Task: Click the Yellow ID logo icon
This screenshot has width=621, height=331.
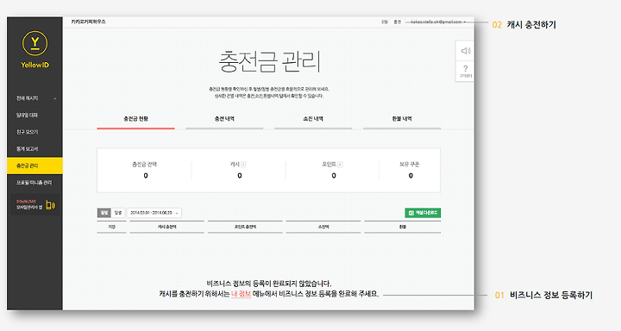Action: 34,43
